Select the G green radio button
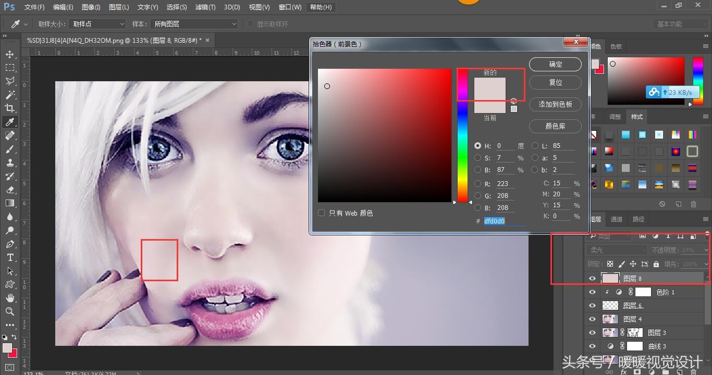 pos(477,195)
